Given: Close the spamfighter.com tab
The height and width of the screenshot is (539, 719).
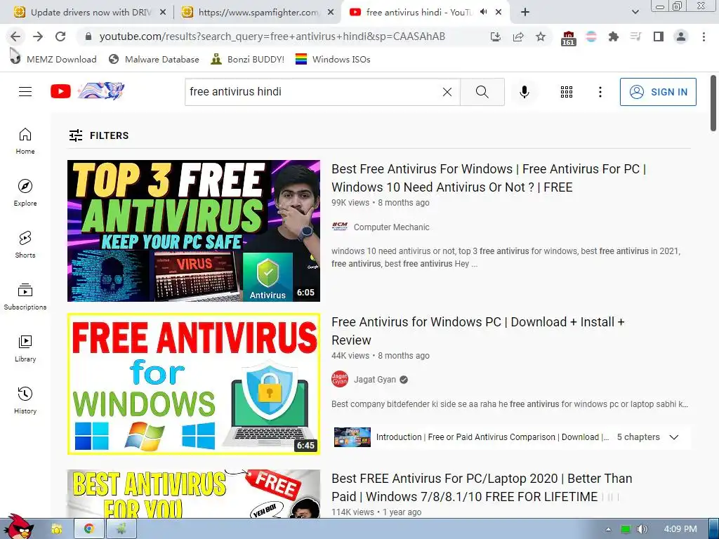Looking at the screenshot, I should tap(331, 13).
